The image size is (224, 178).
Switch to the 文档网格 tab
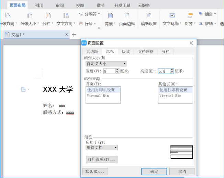point(146,51)
